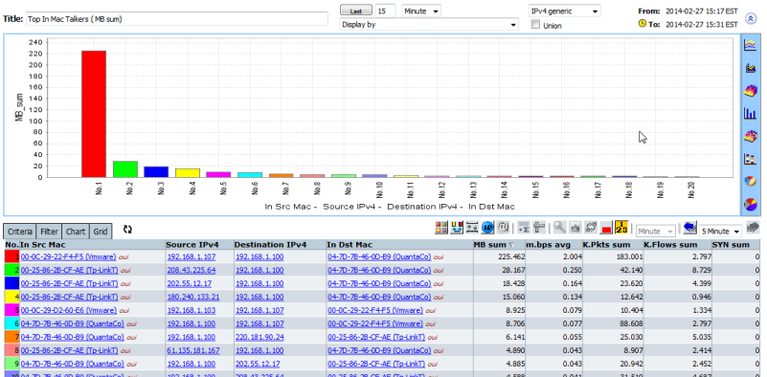Select the 8.729 K.Flows cell
767x377 pixels.
coord(678,270)
